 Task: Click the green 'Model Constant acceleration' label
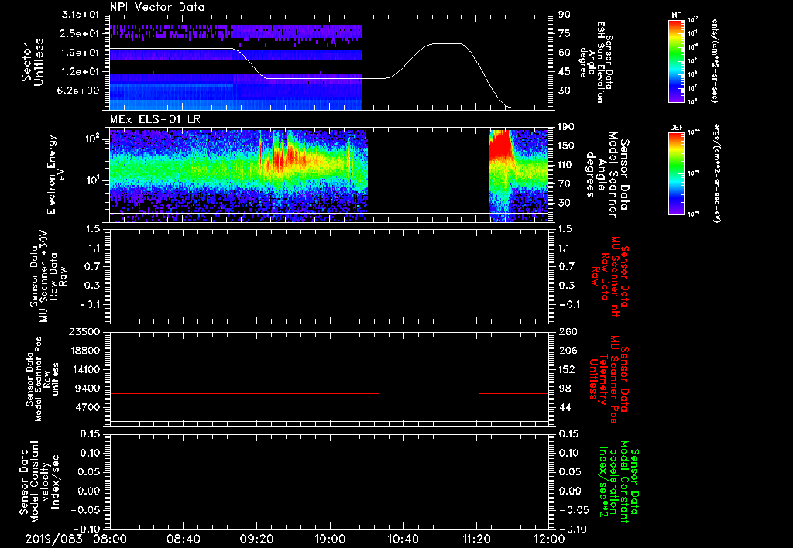click(x=619, y=483)
